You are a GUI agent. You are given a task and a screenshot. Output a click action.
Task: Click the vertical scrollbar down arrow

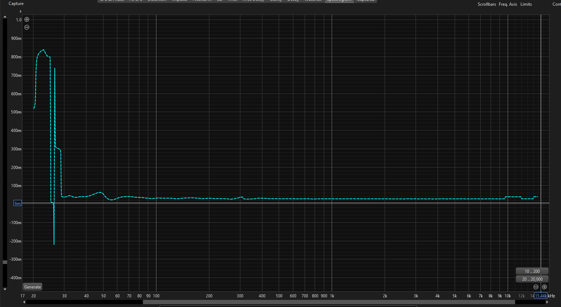click(x=5, y=289)
